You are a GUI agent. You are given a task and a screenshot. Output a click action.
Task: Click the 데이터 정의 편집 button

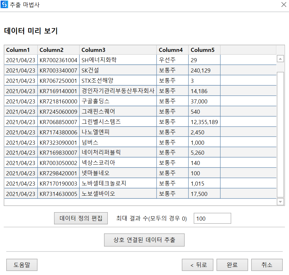point(81,218)
